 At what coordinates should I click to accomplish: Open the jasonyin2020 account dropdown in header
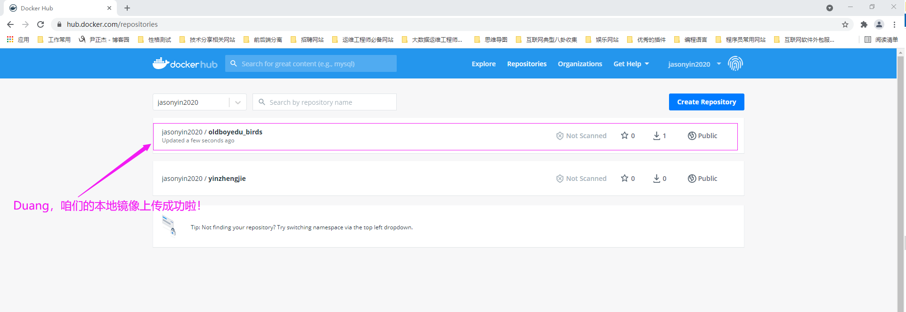tap(694, 64)
